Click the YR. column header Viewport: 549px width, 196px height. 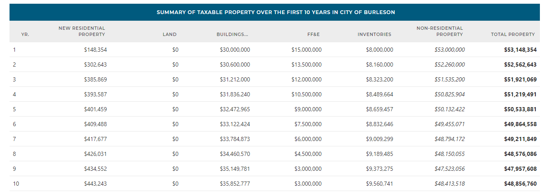tap(25, 35)
